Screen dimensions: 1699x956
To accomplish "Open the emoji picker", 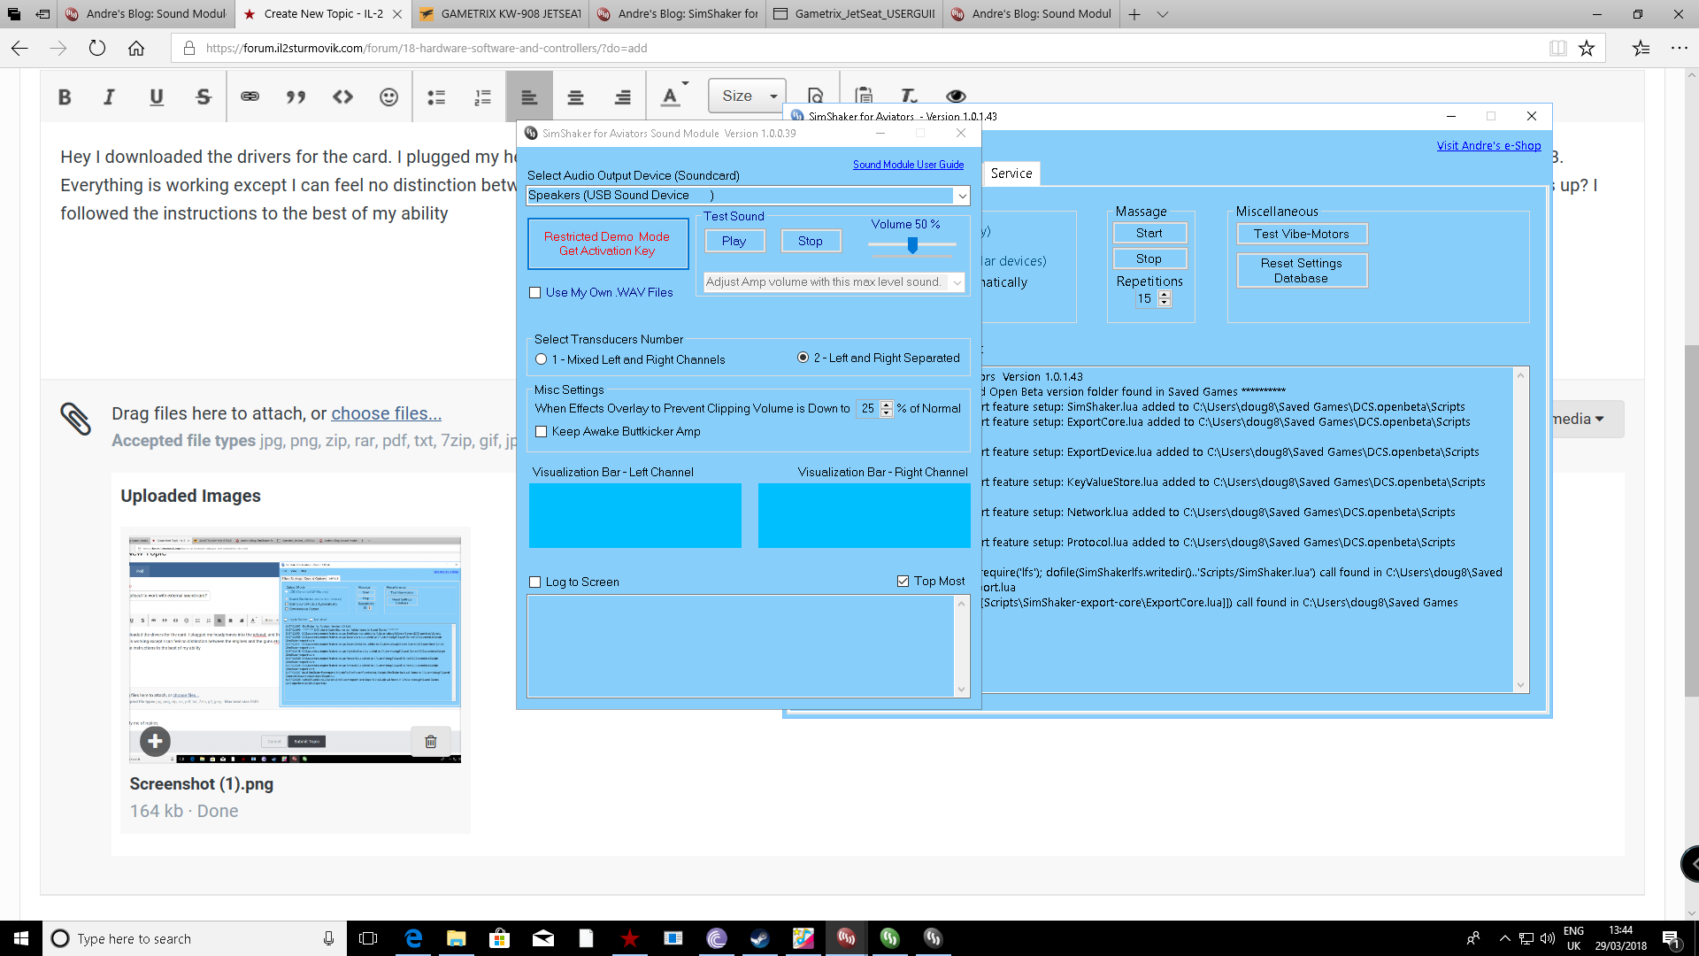I will coord(388,97).
